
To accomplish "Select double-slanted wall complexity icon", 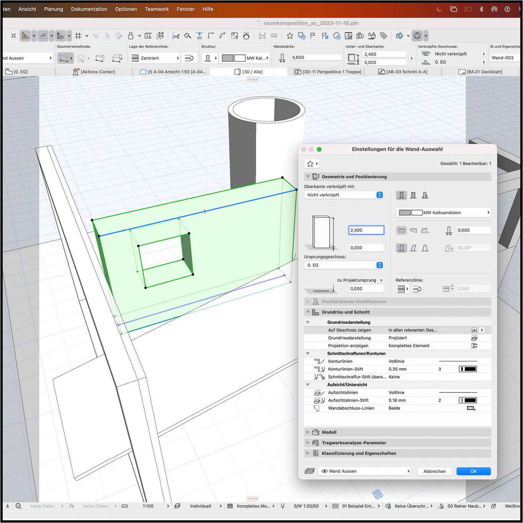I will tap(425, 248).
